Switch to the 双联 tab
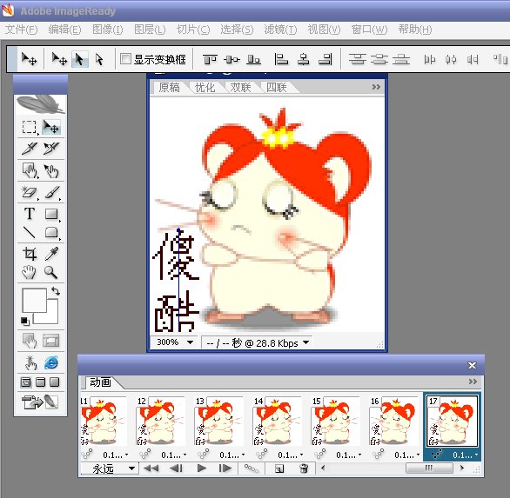This screenshot has width=510, height=498. (241, 87)
